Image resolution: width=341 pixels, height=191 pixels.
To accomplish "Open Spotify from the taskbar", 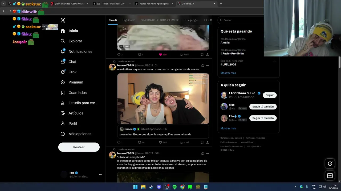I will tap(174, 187).
